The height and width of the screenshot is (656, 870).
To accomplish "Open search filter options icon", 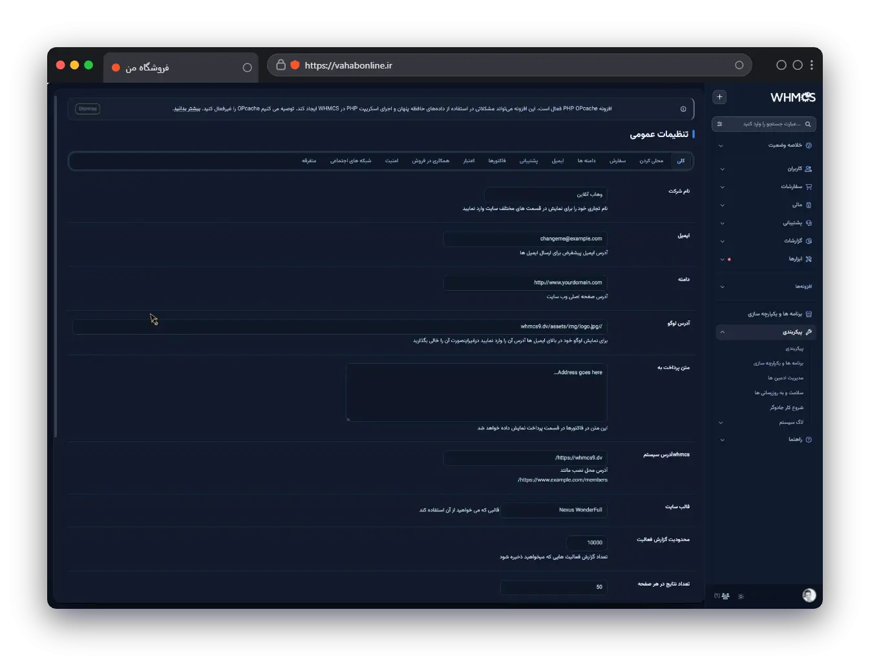I will point(719,124).
